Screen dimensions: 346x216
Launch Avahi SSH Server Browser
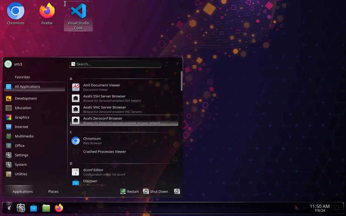coord(124,98)
